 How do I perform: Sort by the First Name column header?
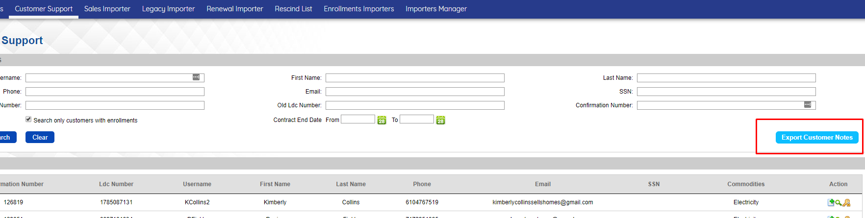click(275, 184)
